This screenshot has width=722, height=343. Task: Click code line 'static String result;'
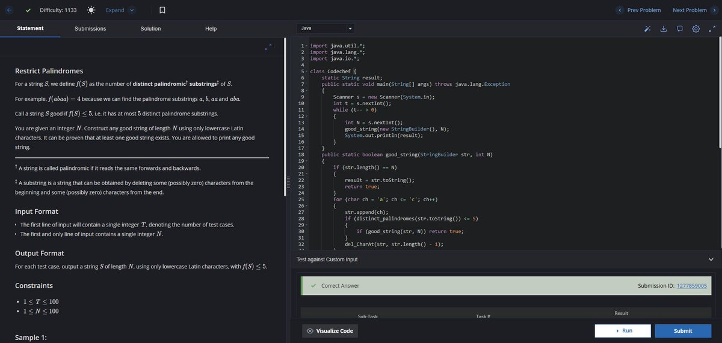point(352,78)
